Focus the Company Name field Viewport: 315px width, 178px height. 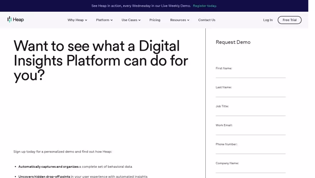coord(251,169)
